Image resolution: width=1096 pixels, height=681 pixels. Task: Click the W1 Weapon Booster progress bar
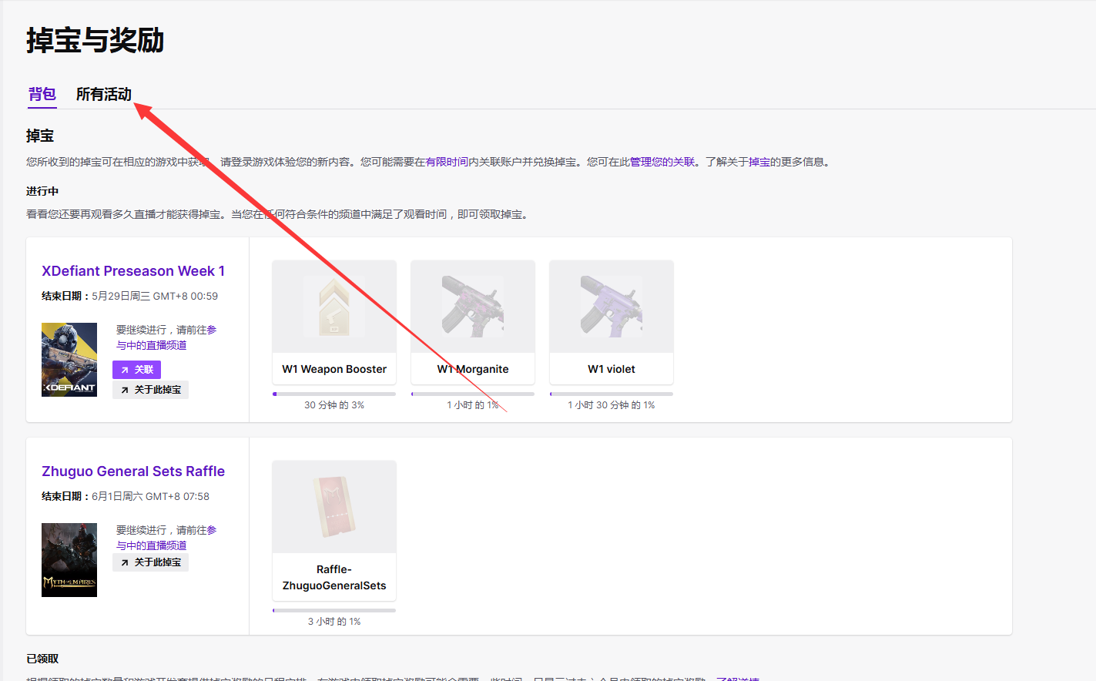(x=334, y=394)
